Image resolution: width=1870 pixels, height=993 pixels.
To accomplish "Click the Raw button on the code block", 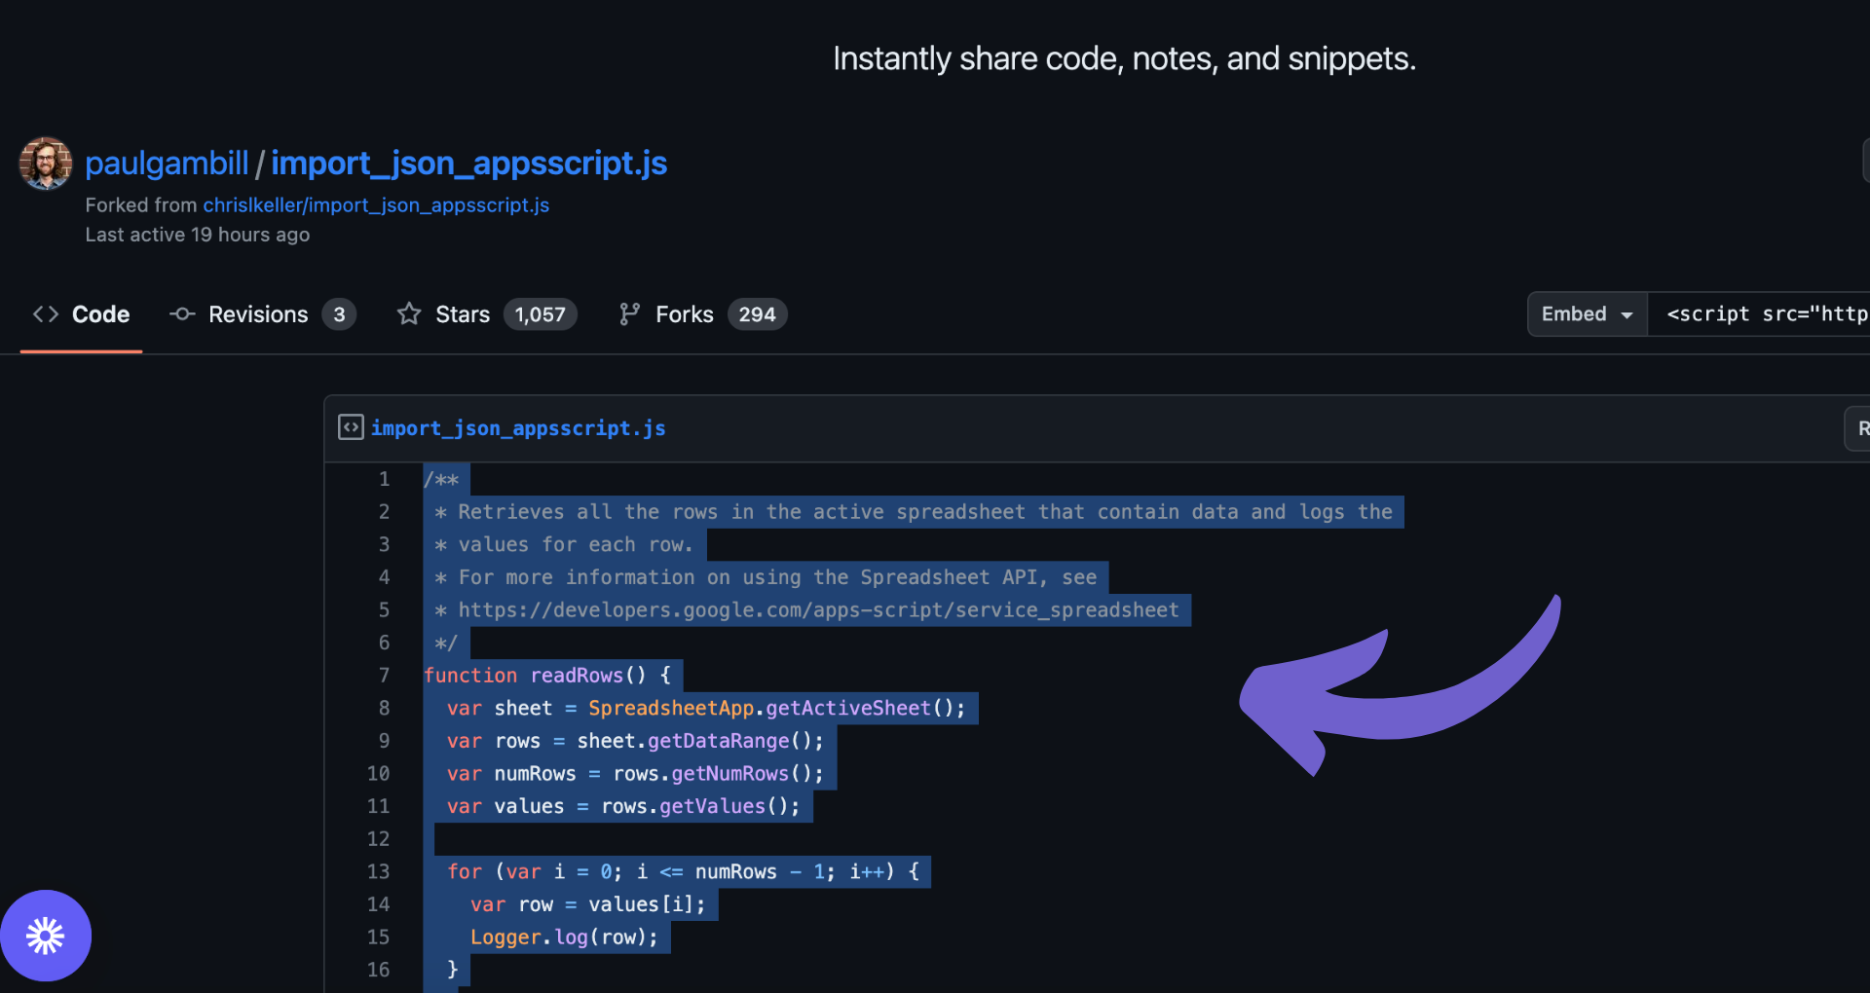I will pos(1860,426).
